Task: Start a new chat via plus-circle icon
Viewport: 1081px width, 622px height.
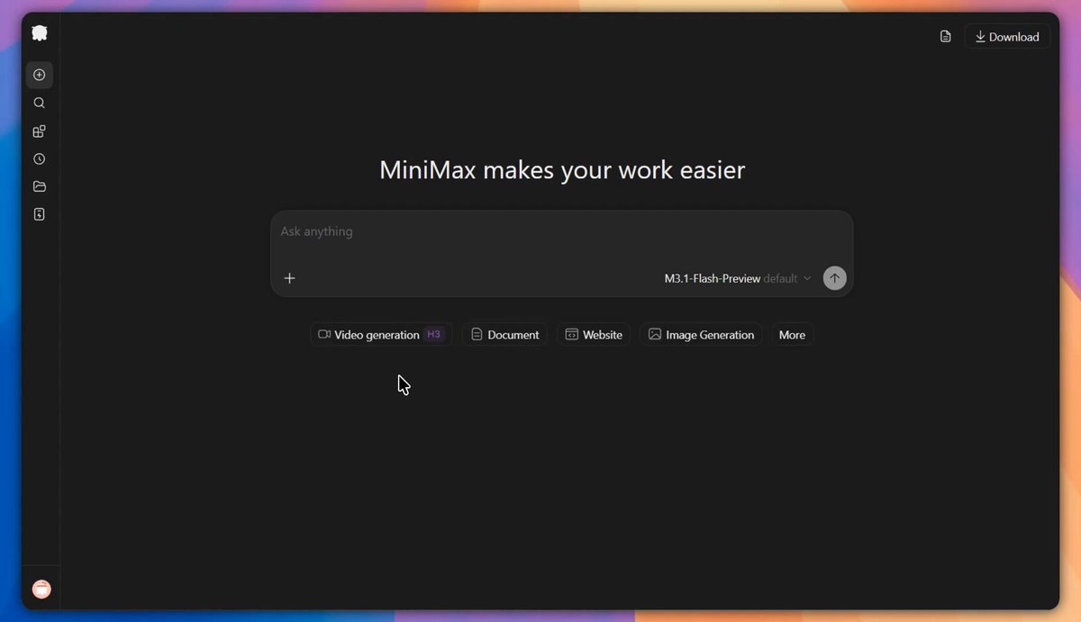Action: coord(40,75)
